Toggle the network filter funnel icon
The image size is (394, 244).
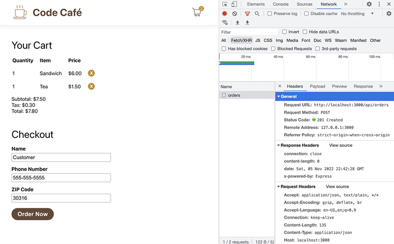coord(247,14)
